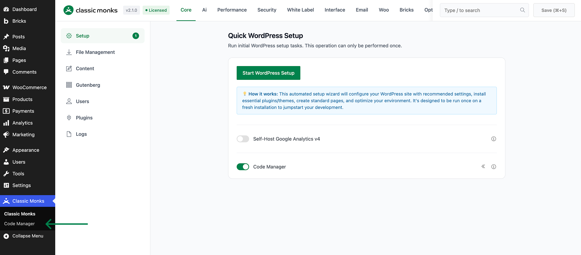Start WordPress Setup button
581x255 pixels.
pos(268,73)
